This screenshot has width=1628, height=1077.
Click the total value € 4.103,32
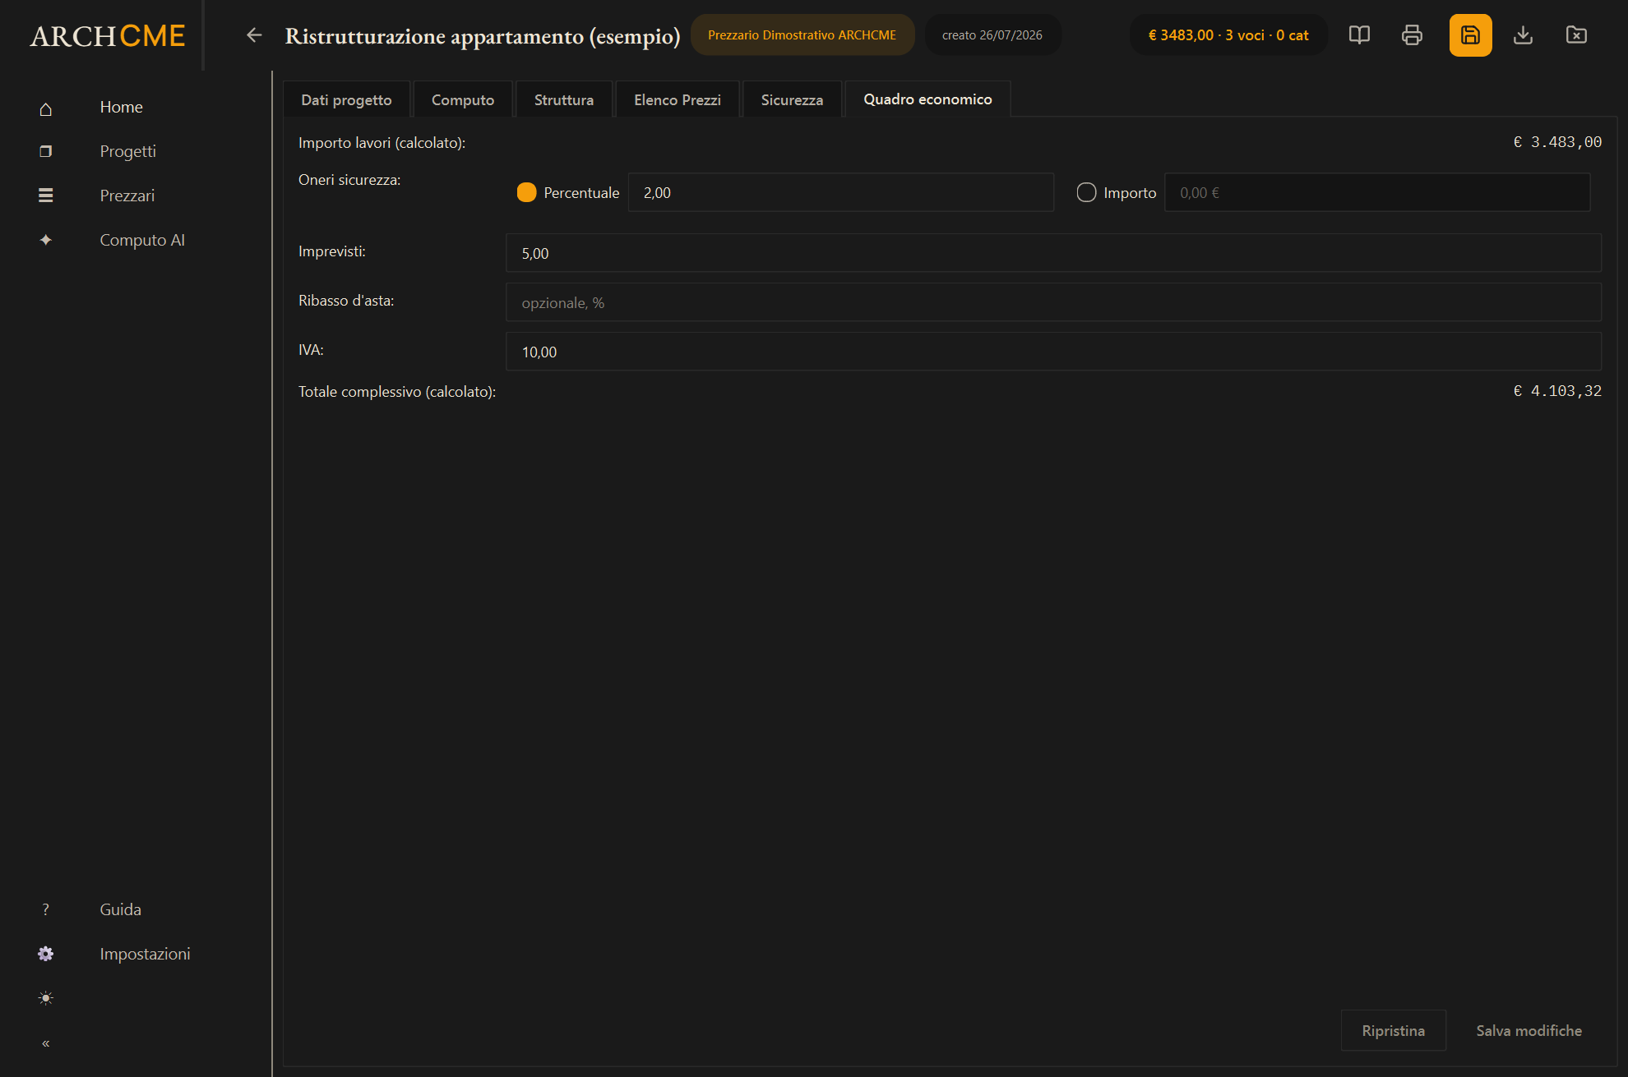point(1557,391)
